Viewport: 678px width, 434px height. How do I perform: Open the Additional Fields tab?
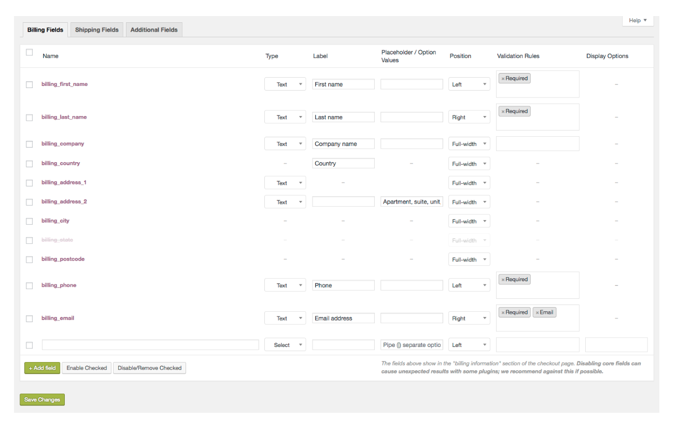coord(154,30)
